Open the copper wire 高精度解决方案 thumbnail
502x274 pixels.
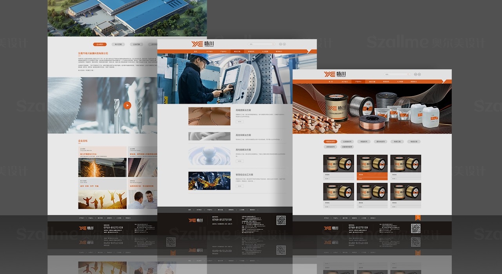click(209, 116)
